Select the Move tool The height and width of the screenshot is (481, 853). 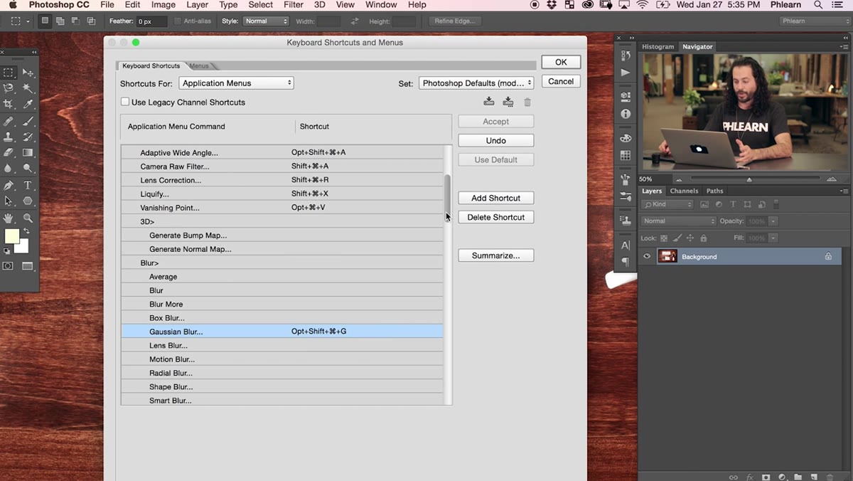coord(28,73)
